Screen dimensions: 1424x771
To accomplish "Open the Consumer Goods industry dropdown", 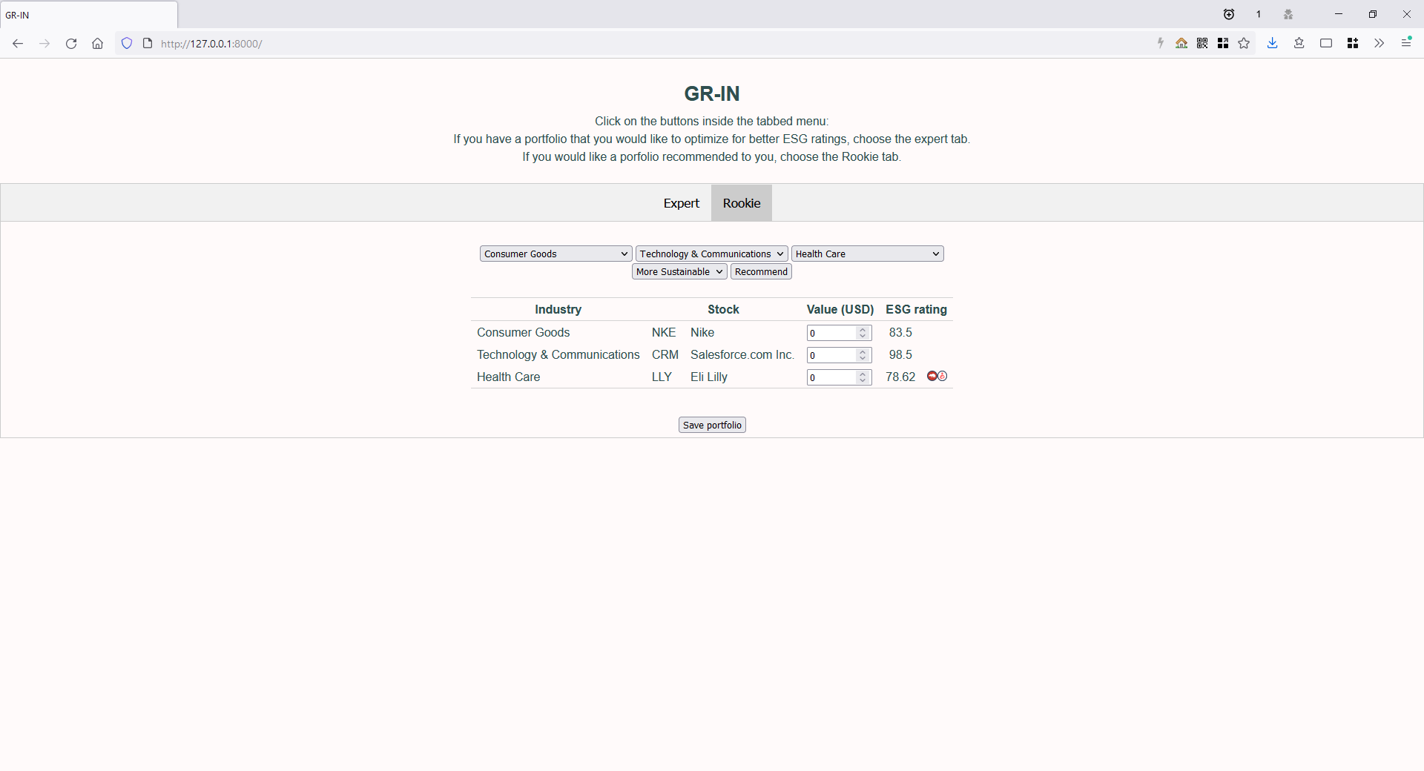I will [x=556, y=254].
